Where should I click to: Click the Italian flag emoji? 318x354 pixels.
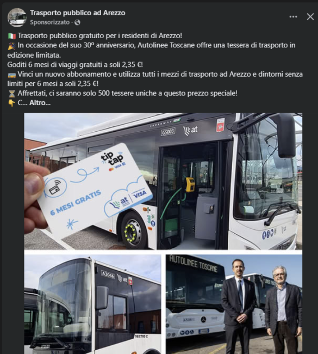12,36
